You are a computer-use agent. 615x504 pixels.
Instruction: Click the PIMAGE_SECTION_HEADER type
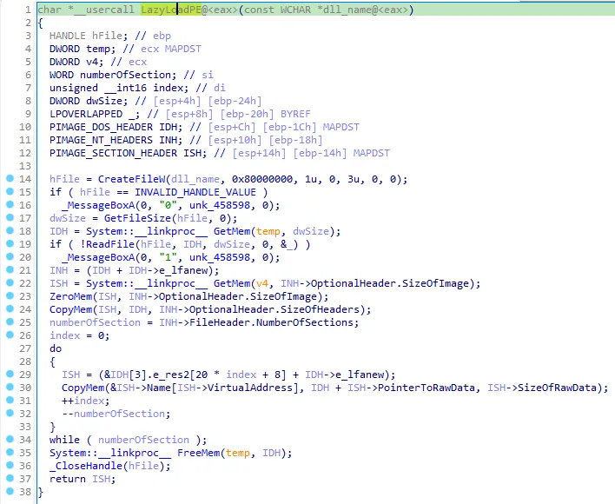(x=113, y=153)
